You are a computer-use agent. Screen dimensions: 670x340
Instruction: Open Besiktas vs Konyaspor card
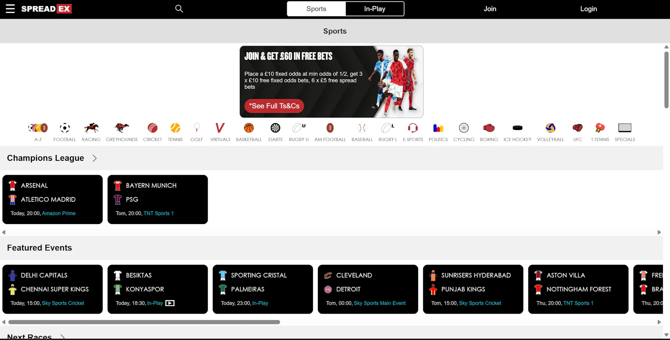pos(157,289)
